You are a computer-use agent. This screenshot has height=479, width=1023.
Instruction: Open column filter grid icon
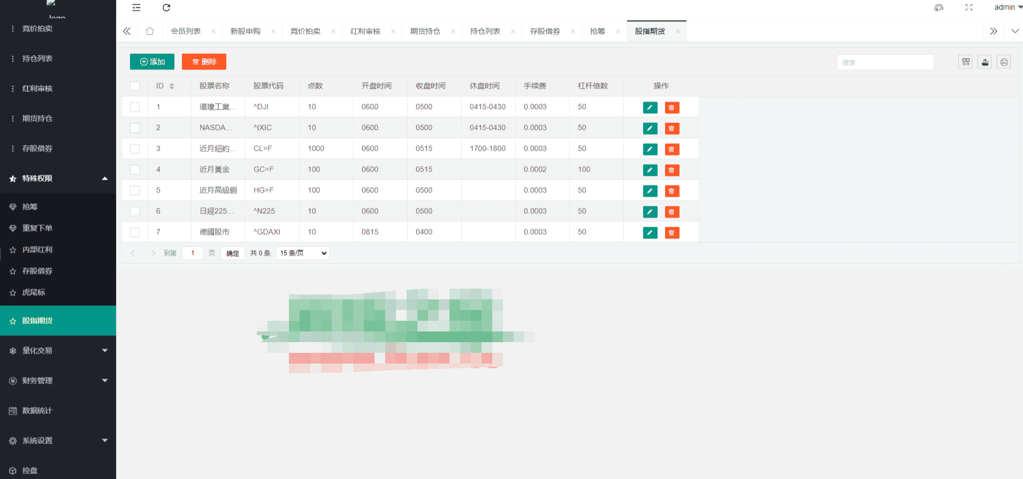pyautogui.click(x=966, y=62)
